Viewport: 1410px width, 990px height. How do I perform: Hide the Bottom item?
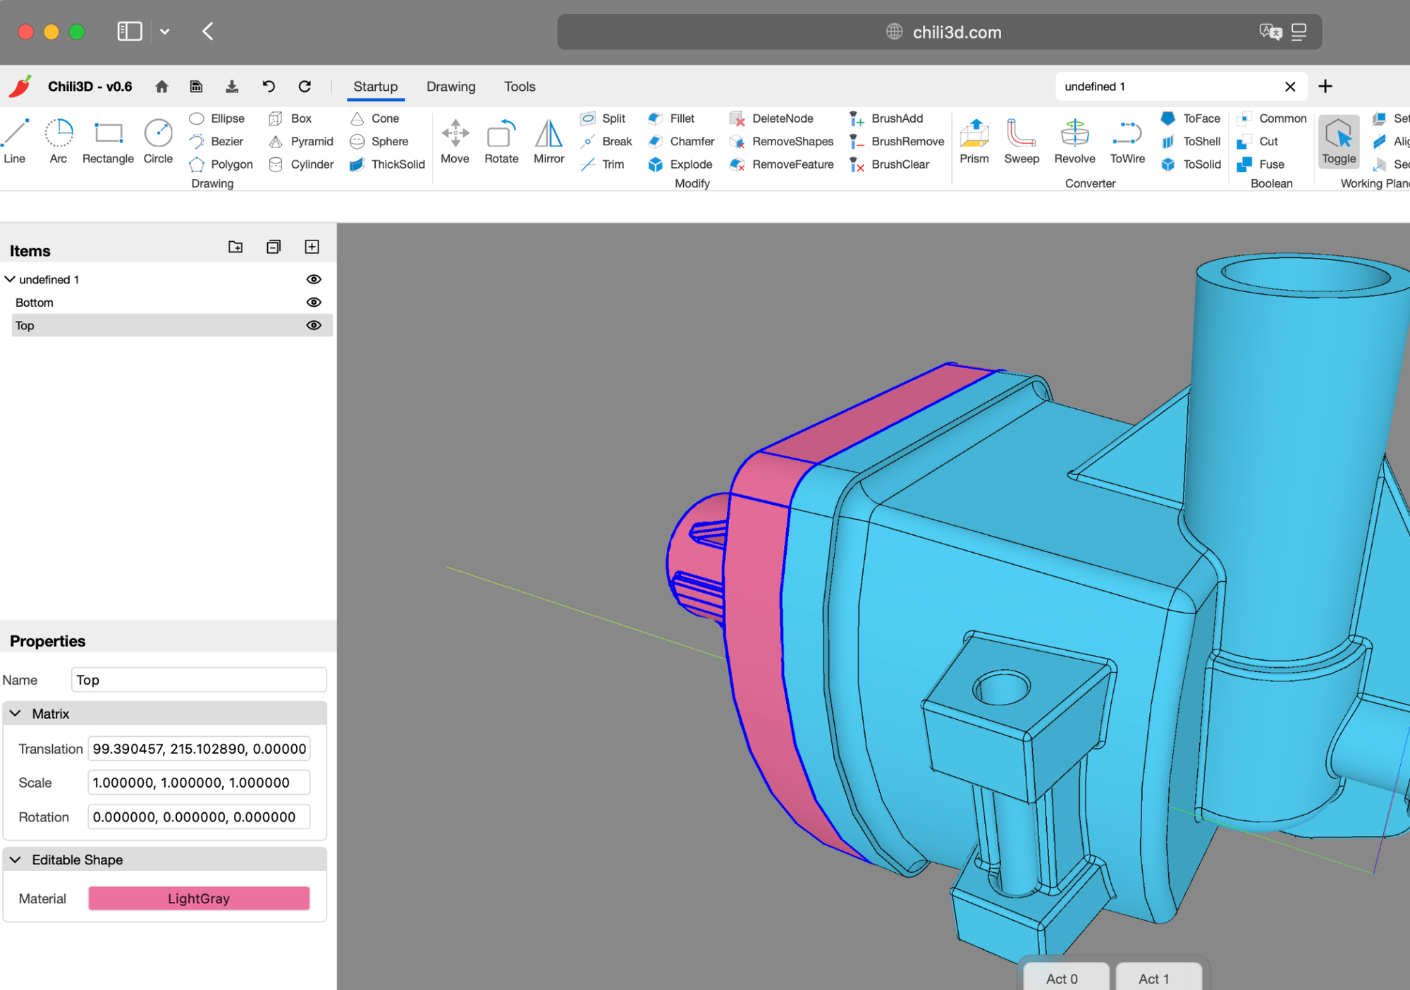314,302
